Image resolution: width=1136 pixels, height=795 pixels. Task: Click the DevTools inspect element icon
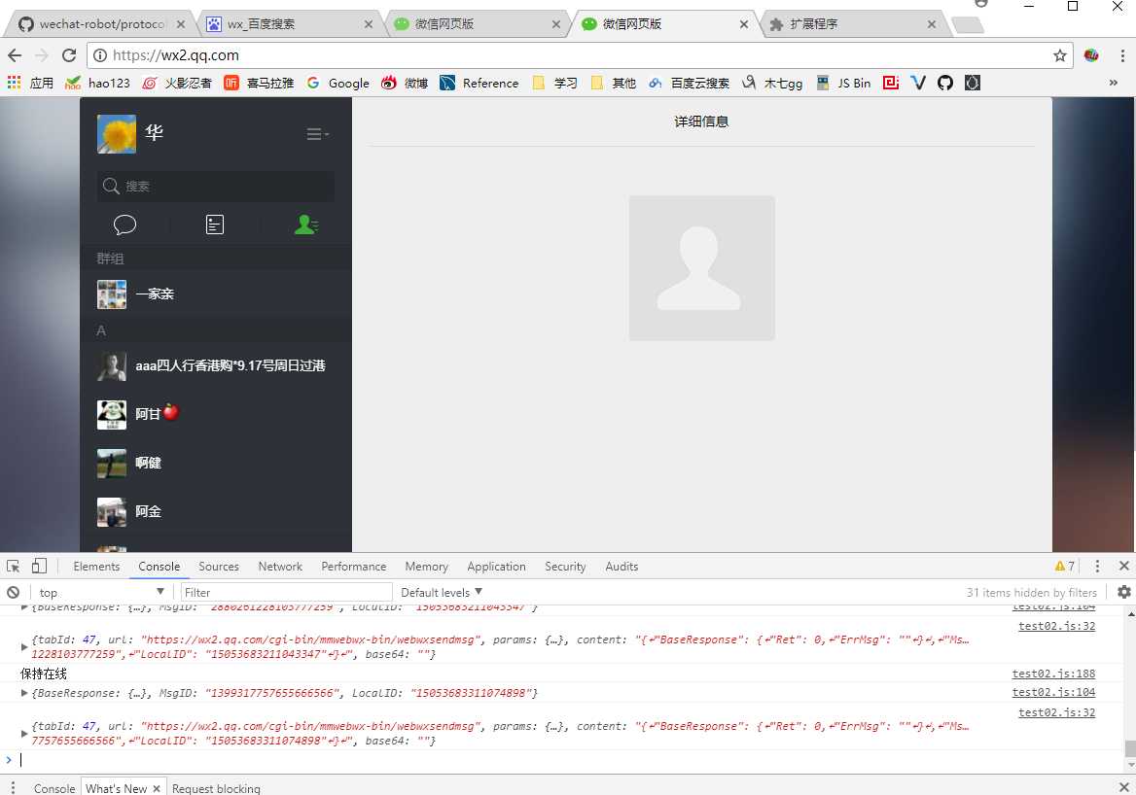tap(13, 567)
